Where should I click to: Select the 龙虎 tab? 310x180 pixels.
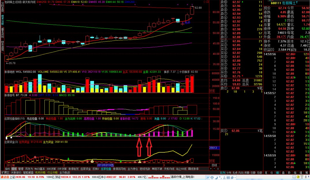coord(235,173)
